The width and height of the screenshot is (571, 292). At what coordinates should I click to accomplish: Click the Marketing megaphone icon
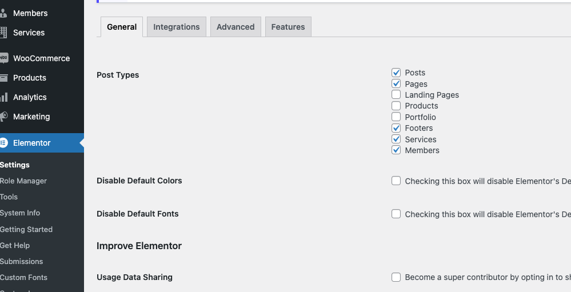pyautogui.click(x=3, y=117)
